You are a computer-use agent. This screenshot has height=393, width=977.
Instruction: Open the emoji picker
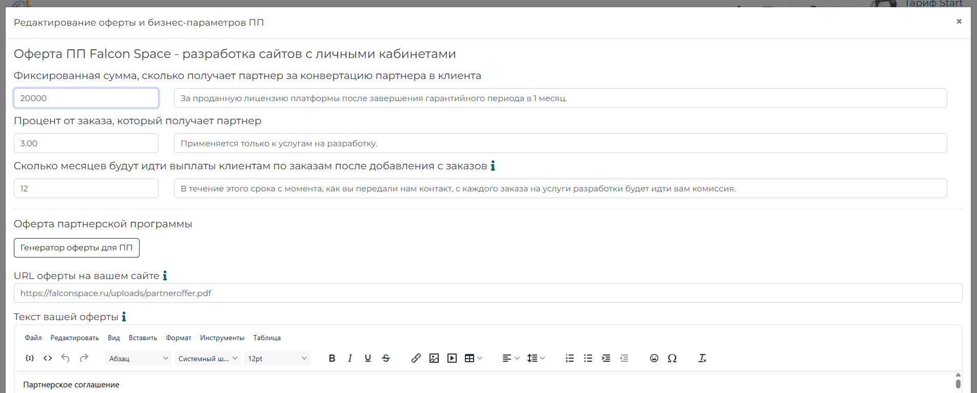(x=654, y=359)
